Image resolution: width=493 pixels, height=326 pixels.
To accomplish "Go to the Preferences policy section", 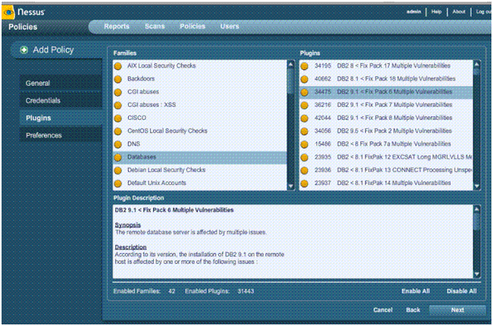I will click(x=61, y=135).
